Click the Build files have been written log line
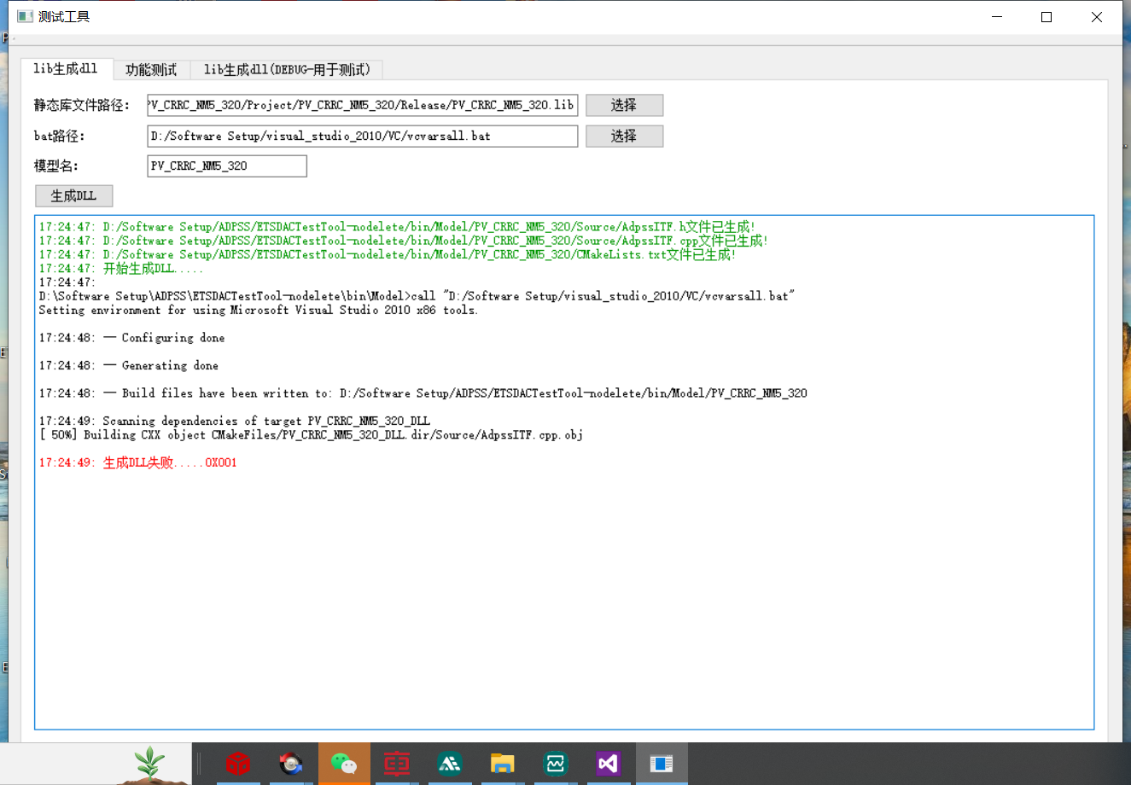1131x785 pixels. click(423, 393)
